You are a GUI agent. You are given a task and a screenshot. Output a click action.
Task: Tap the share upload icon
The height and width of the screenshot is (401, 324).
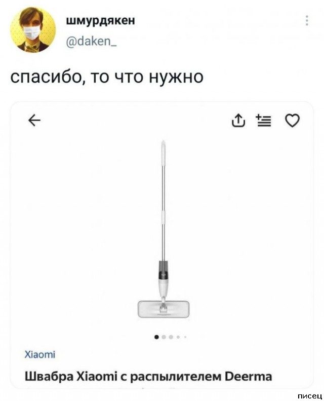[x=238, y=121]
